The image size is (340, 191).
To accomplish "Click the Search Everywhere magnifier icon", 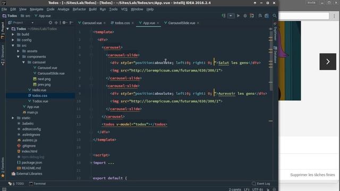I will (x=275, y=15).
